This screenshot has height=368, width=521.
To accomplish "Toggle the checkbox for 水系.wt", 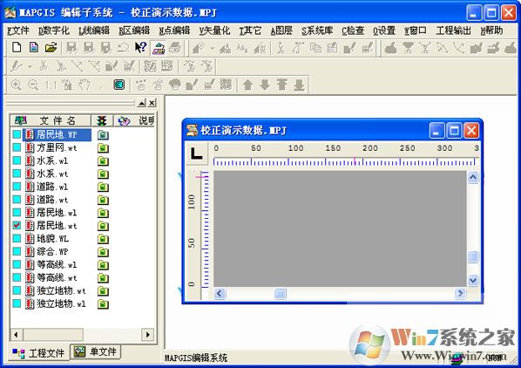I will [x=17, y=174].
